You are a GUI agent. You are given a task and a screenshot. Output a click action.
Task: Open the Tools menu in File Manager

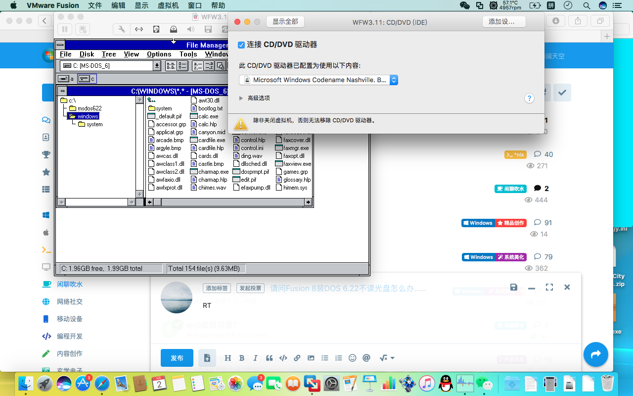188,54
